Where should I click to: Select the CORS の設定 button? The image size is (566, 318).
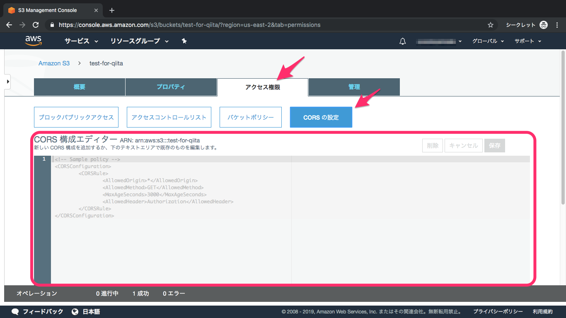click(x=321, y=117)
